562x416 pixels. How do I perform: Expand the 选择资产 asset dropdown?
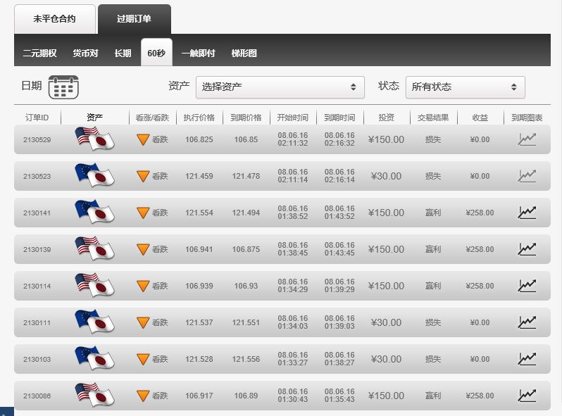coord(280,87)
